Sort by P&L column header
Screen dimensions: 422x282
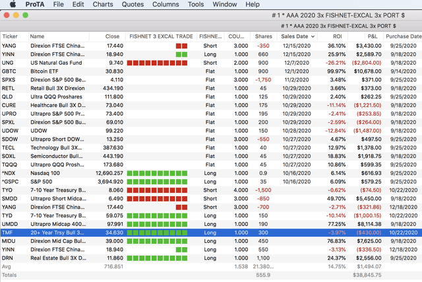[x=373, y=36]
